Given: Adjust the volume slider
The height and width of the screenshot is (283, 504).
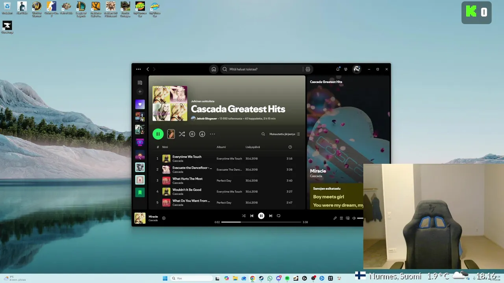Looking at the screenshot, I should (x=360, y=218).
